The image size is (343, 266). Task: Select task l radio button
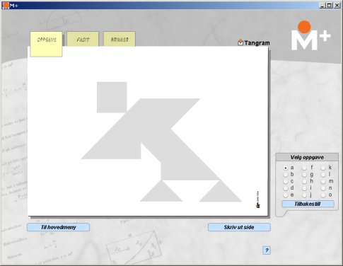point(323,175)
